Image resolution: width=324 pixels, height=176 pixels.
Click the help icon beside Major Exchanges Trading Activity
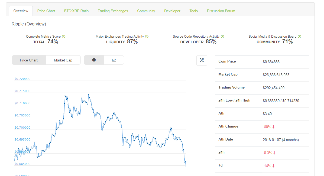pyautogui.click(x=147, y=37)
